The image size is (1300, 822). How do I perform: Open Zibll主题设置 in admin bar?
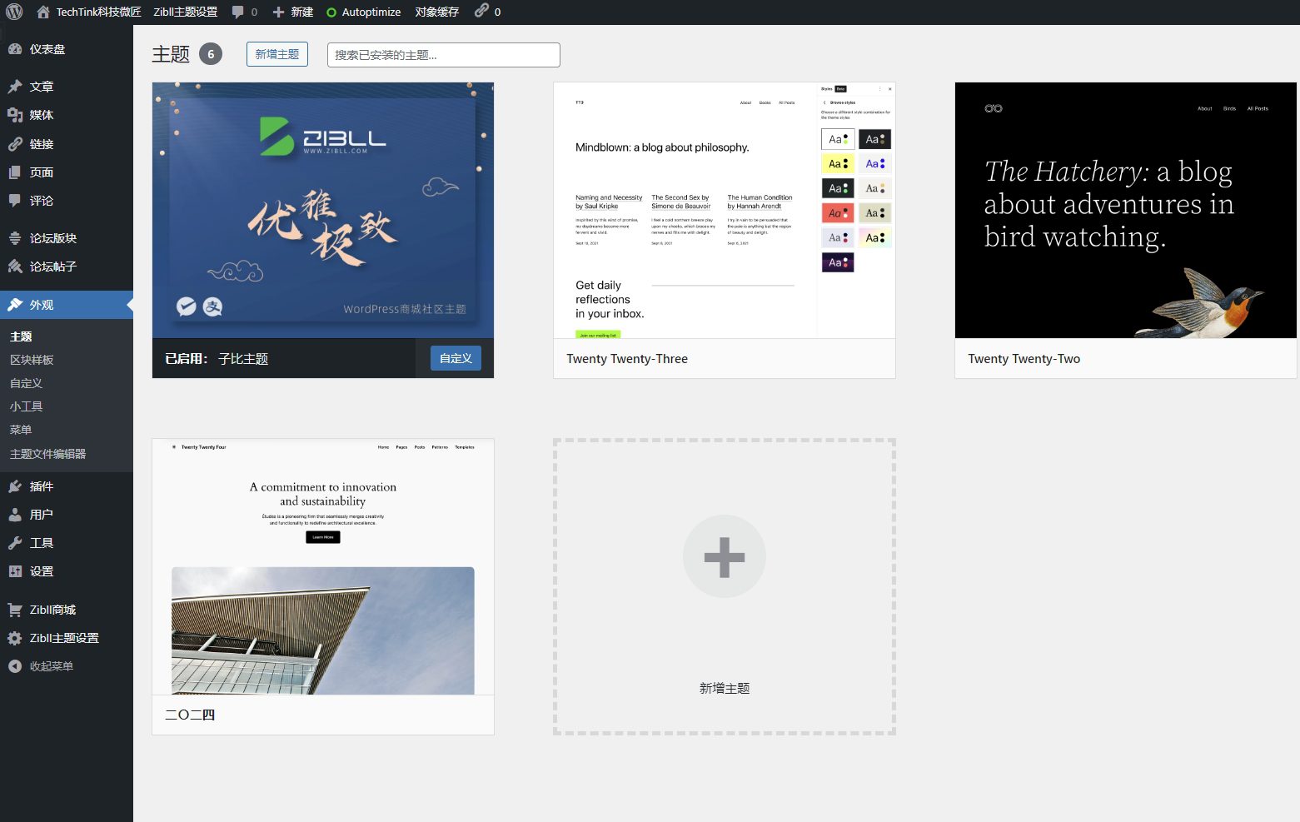185,12
